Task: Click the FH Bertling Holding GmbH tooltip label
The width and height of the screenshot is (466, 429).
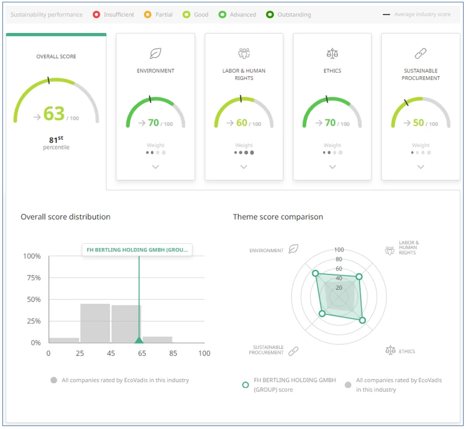Action: click(137, 249)
